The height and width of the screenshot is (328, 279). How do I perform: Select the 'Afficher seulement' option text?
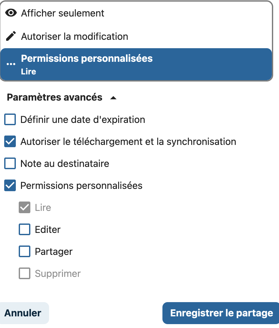click(62, 13)
